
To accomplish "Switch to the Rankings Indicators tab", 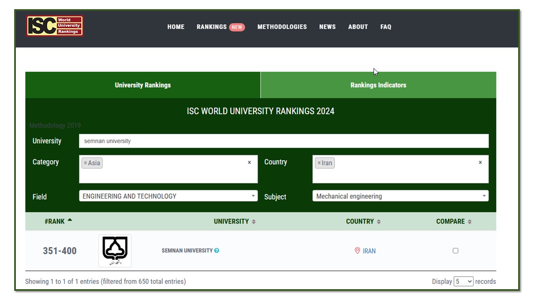I will [378, 85].
